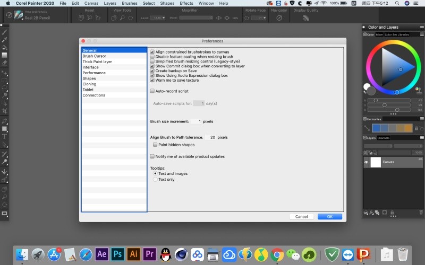Select Performance preferences category

click(114, 73)
